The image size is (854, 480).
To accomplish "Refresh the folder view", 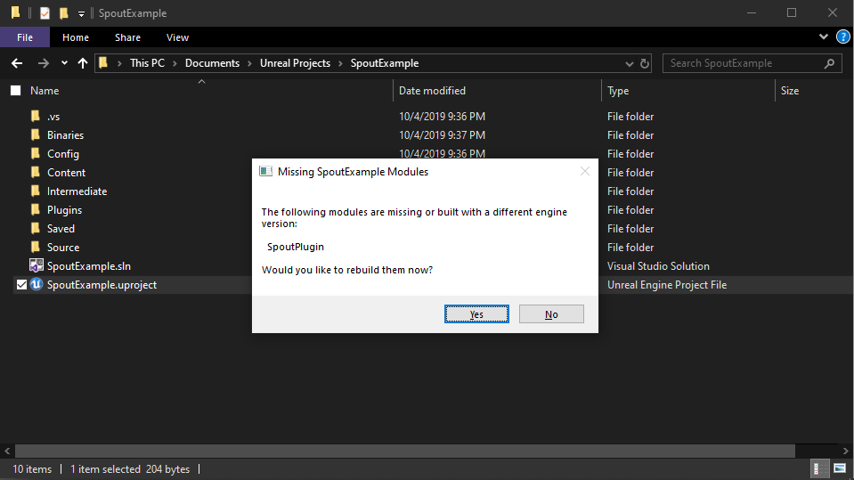I will coord(645,63).
